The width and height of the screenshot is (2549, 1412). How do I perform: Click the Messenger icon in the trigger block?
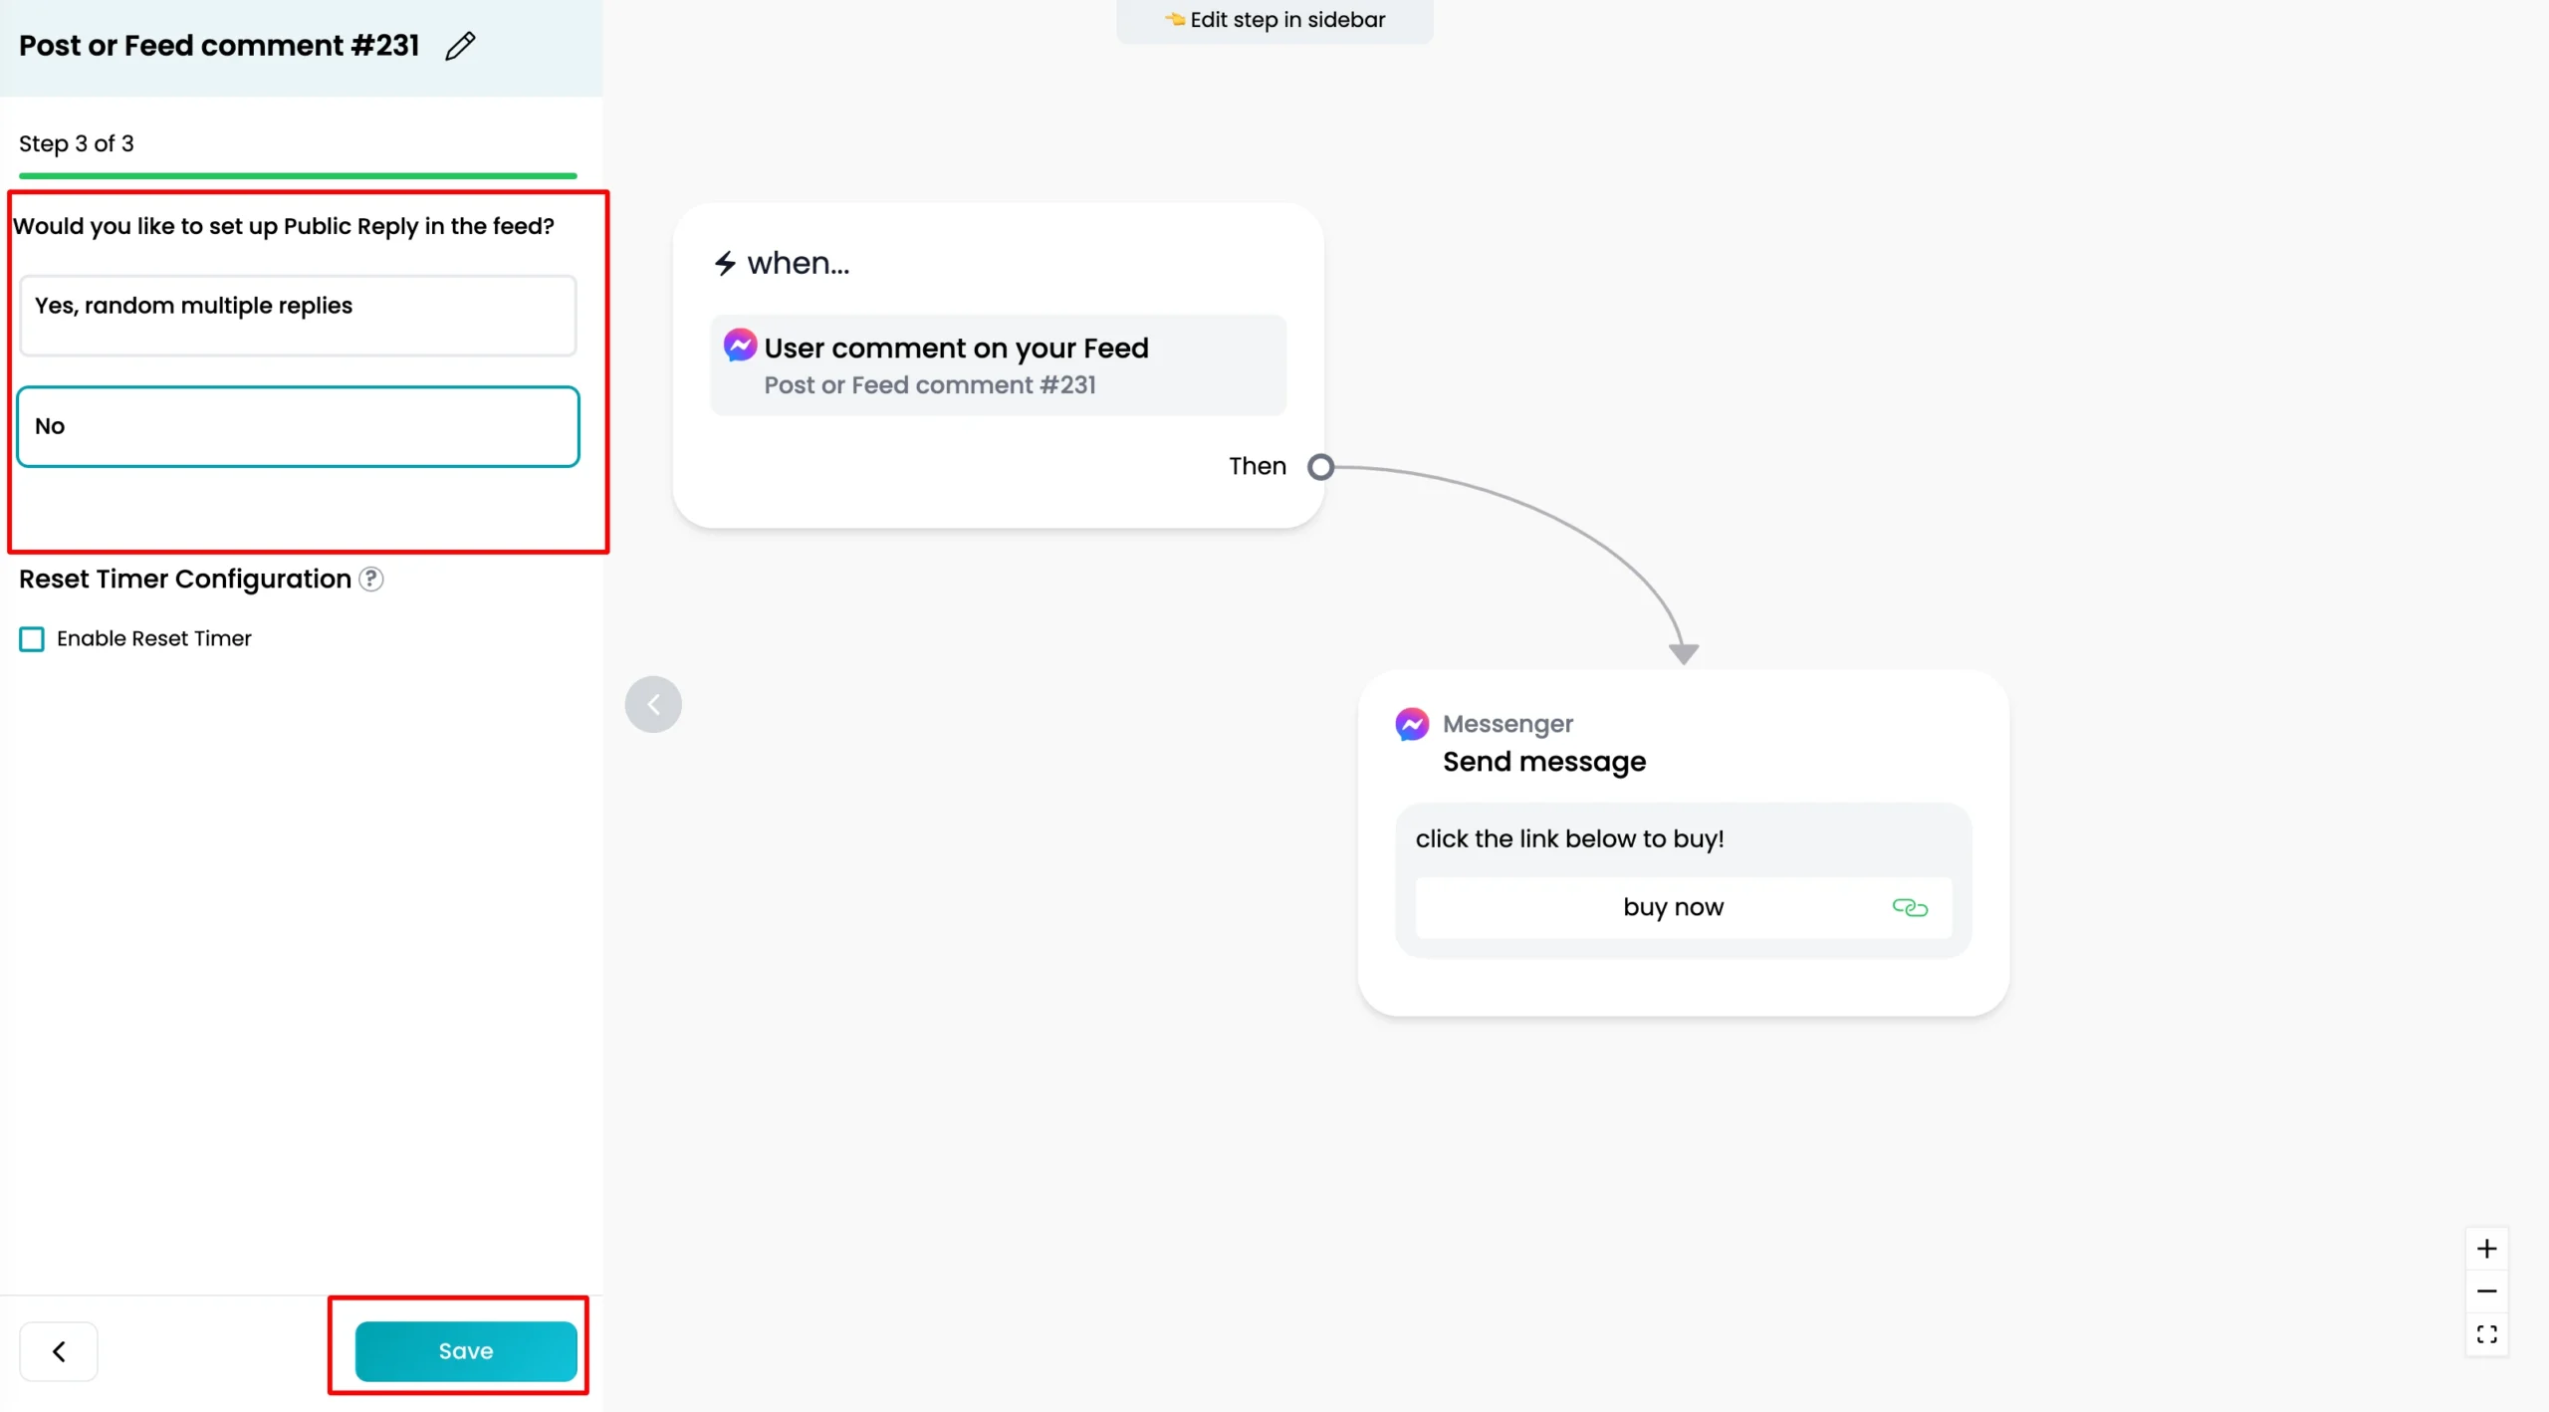click(x=740, y=346)
